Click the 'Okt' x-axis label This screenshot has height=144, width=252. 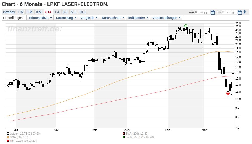16,130
